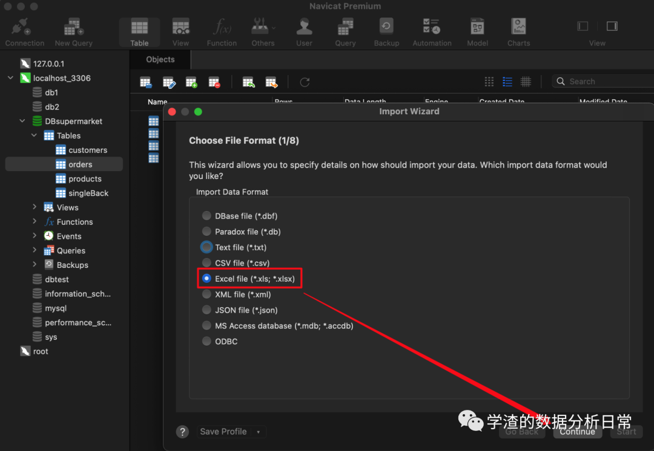Select the sys database
Image resolution: width=654 pixels, height=451 pixels.
click(x=45, y=337)
